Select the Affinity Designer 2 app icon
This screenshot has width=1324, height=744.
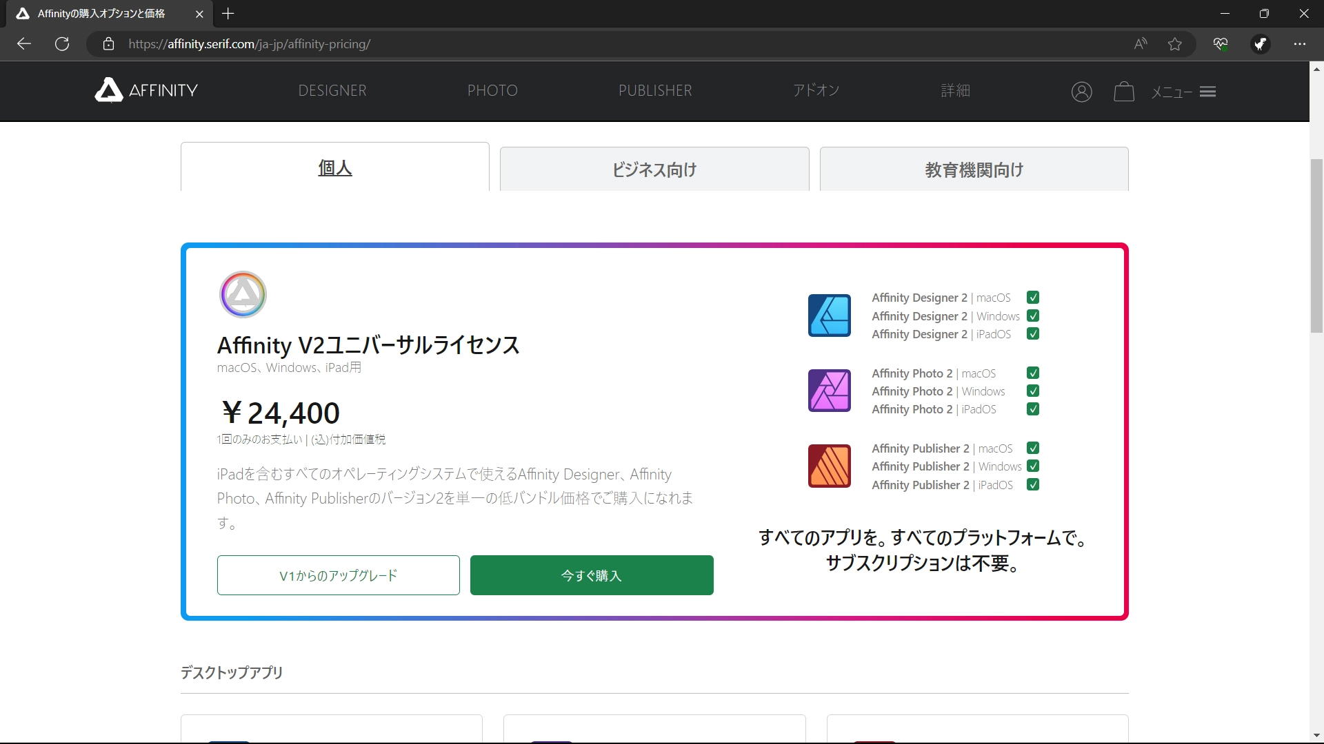[829, 316]
